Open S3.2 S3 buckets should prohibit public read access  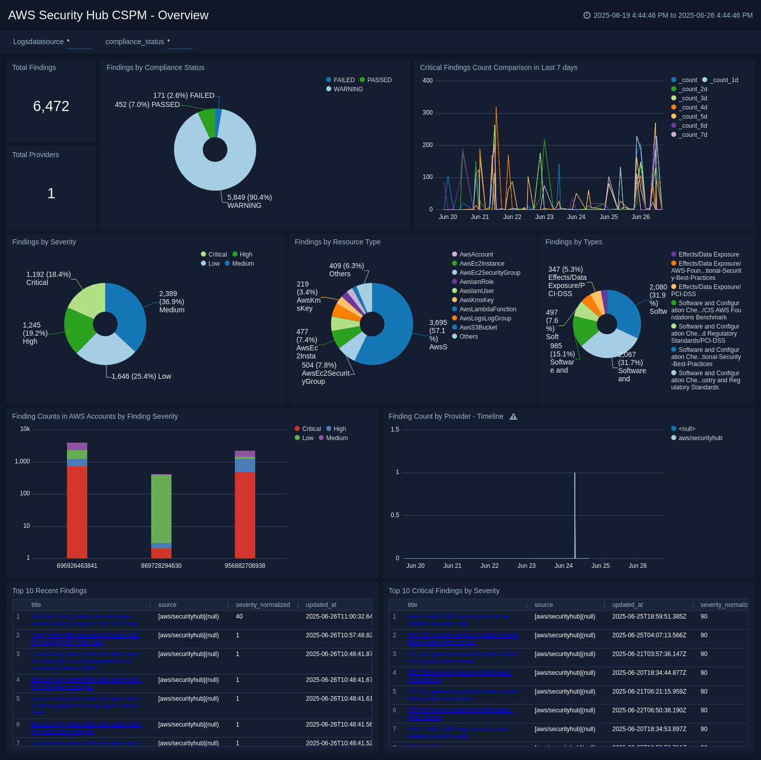(x=460, y=676)
